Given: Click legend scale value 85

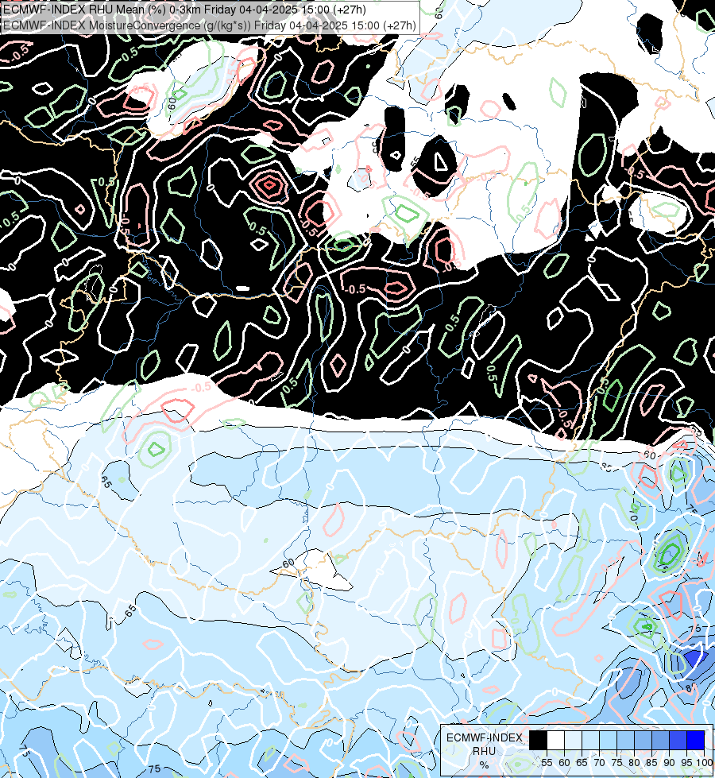Looking at the screenshot, I should click(x=651, y=763).
